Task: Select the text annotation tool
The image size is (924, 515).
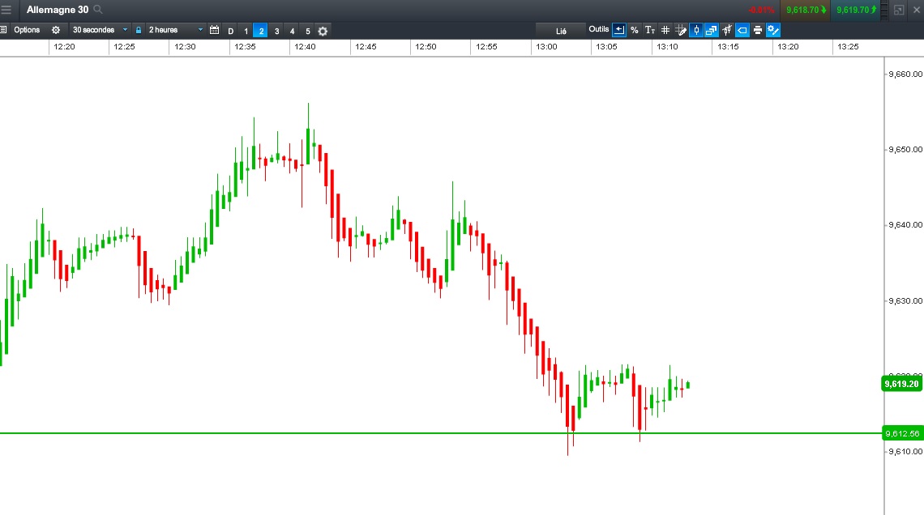Action: pyautogui.click(x=649, y=30)
